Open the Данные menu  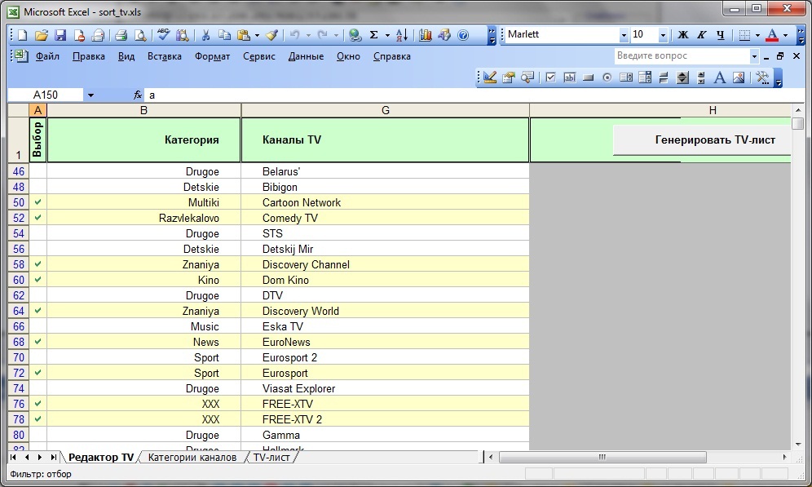point(306,56)
